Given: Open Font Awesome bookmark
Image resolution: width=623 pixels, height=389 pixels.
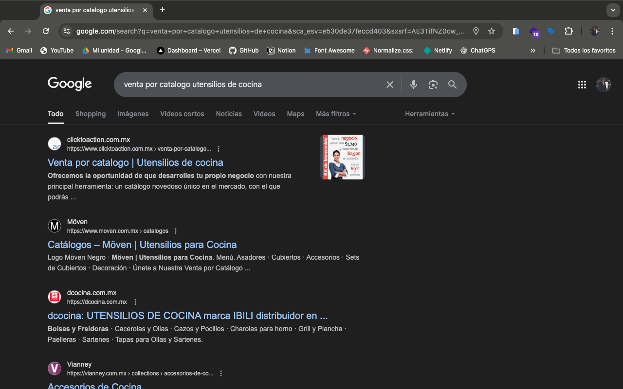Looking at the screenshot, I should pos(329,50).
